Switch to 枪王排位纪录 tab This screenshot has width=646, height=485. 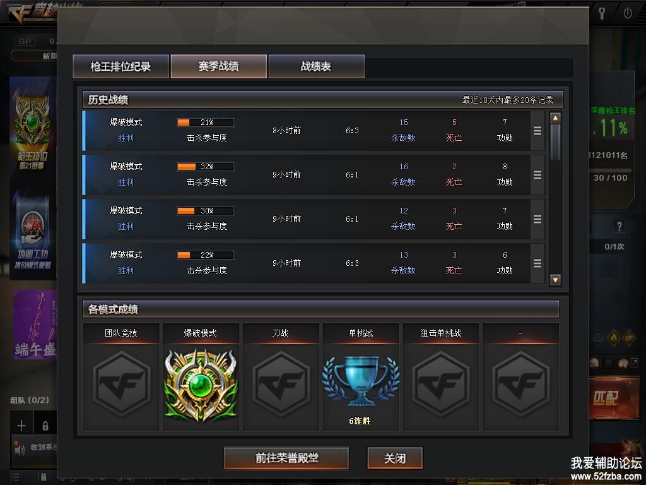(120, 66)
